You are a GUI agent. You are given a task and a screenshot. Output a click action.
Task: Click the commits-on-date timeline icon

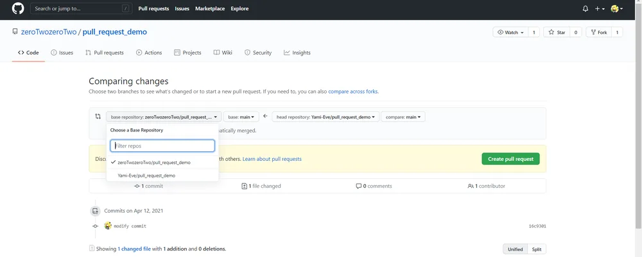95,211
